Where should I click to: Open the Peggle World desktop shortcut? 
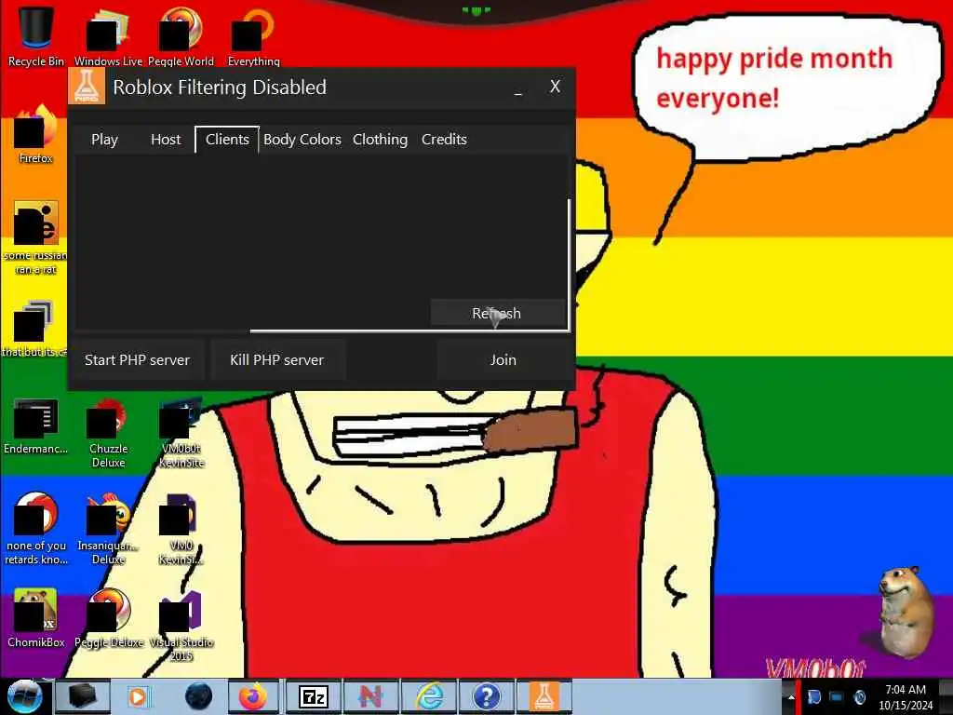click(x=181, y=35)
